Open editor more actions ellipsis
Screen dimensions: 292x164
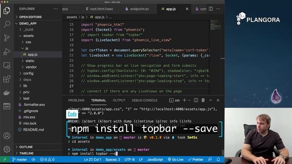click(218, 9)
